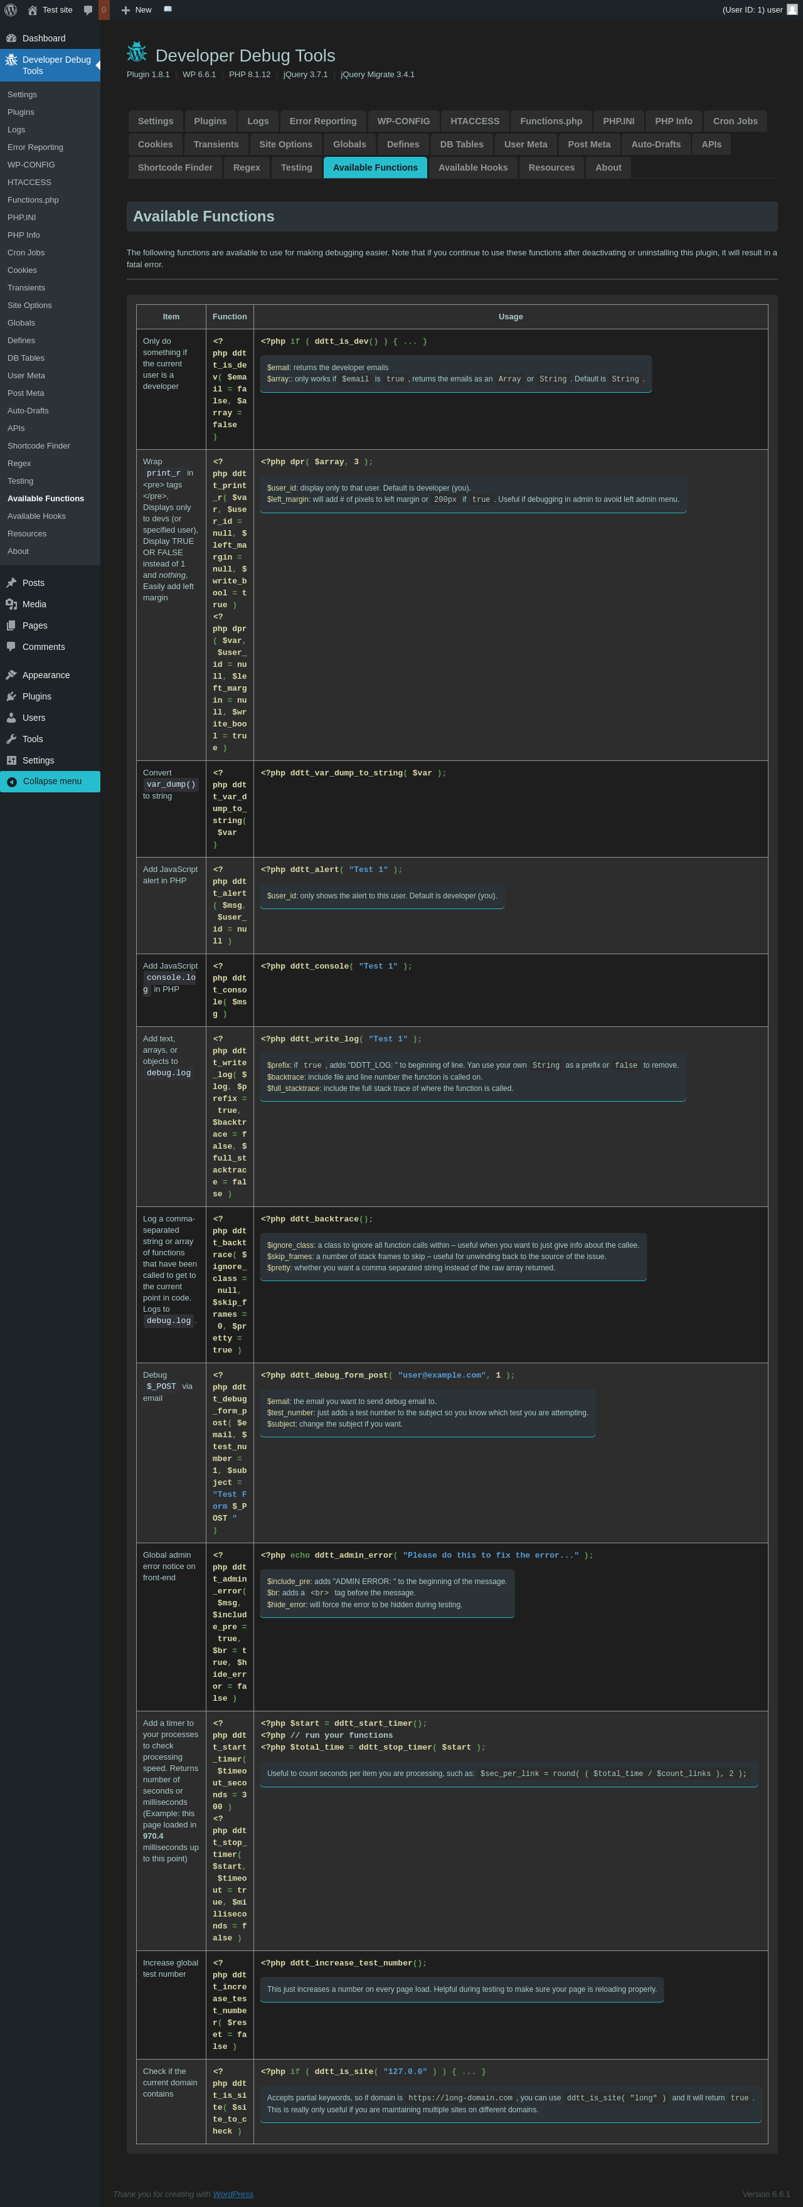The image size is (803, 2207).
Task: Open the Dashboard menu item
Action: point(44,38)
